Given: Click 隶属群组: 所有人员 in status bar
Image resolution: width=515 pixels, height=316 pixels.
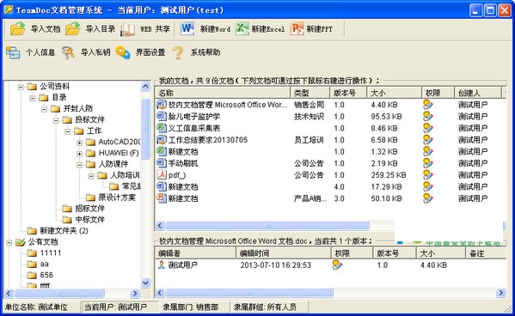Looking at the screenshot, I should click(265, 307).
